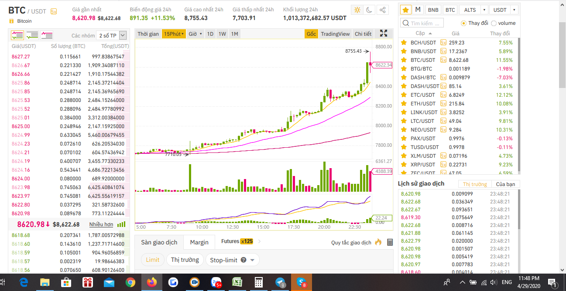The height and width of the screenshot is (291, 566).
Task: Choose the Limit order type
Action: (153, 260)
